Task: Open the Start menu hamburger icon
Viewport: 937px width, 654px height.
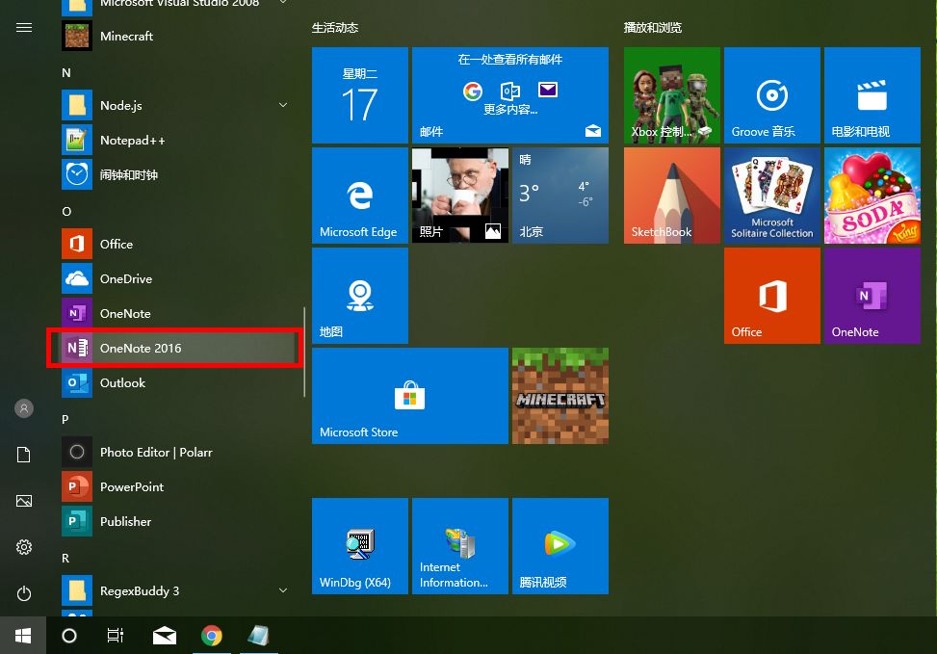Action: 24,28
